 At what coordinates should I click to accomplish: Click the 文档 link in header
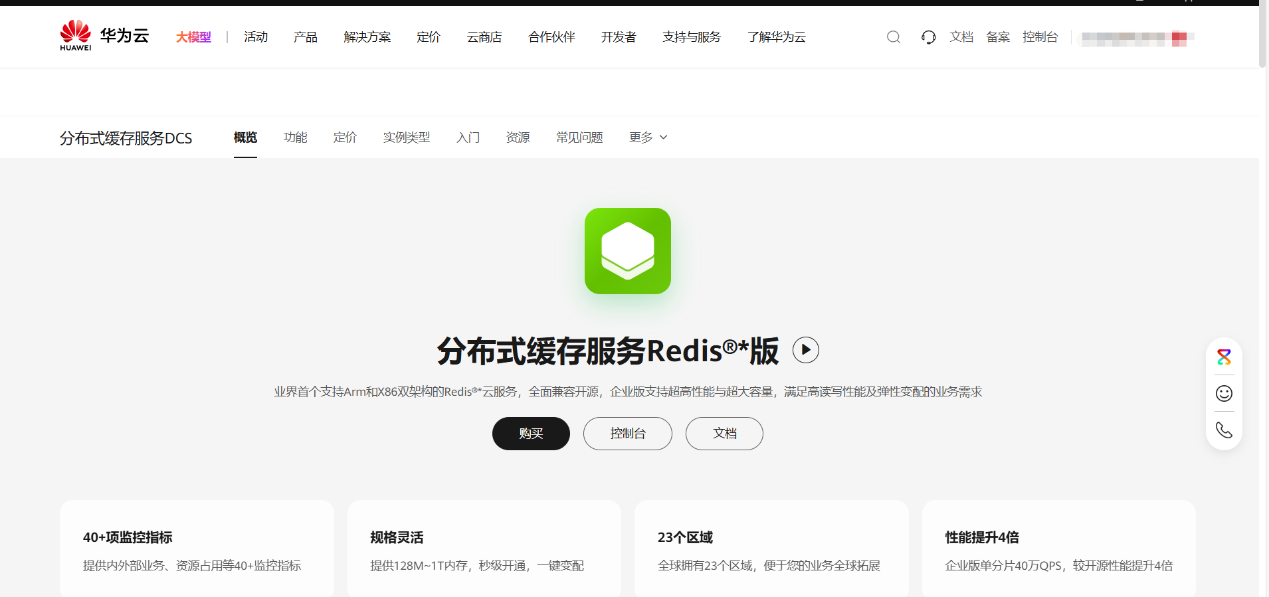961,37
